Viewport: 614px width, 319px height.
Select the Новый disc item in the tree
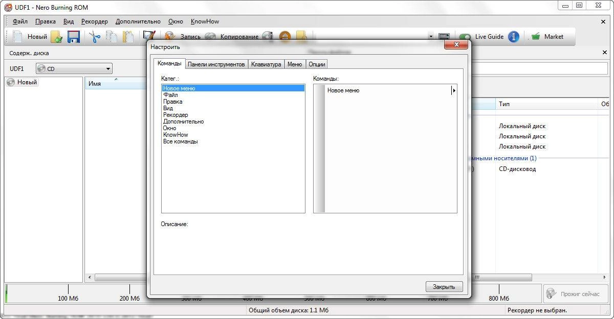click(x=22, y=82)
